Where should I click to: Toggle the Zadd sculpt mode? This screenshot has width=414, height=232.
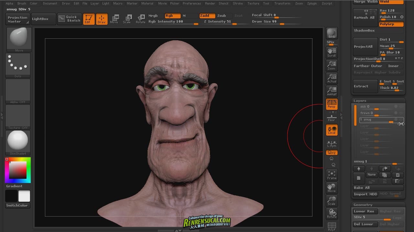pyautogui.click(x=207, y=15)
